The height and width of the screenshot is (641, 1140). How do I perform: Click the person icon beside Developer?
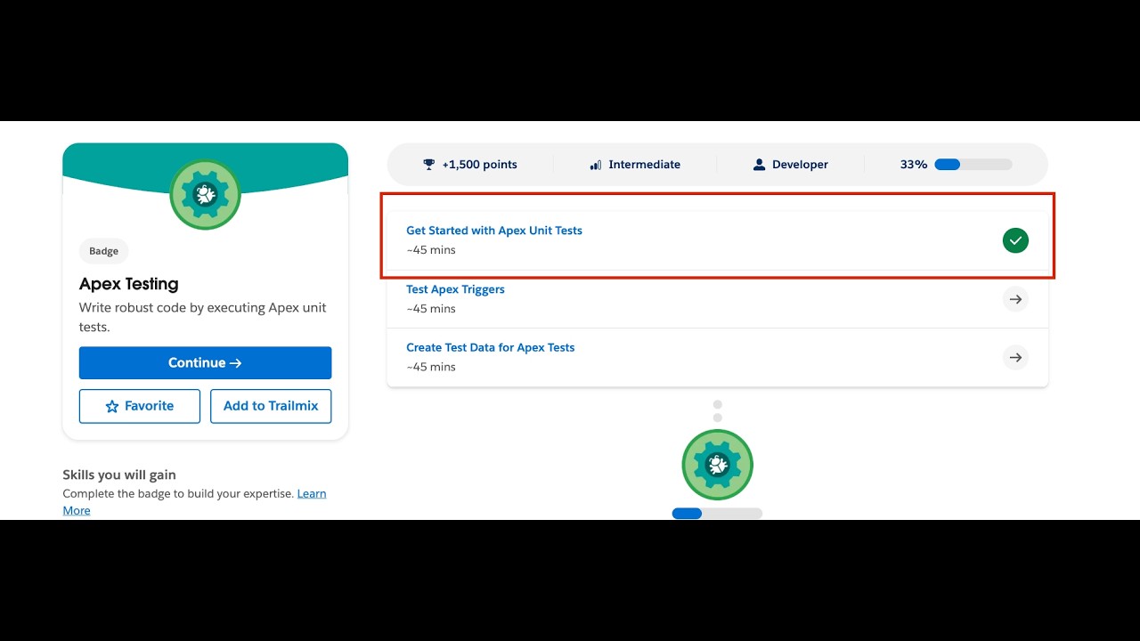(760, 165)
